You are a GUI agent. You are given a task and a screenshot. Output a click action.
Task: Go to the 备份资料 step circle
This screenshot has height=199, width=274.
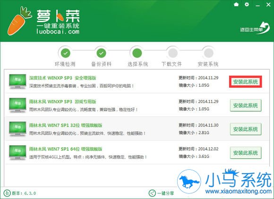102,53
